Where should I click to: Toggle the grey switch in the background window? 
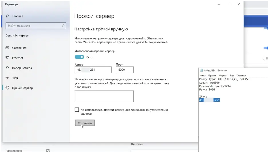(265, 59)
